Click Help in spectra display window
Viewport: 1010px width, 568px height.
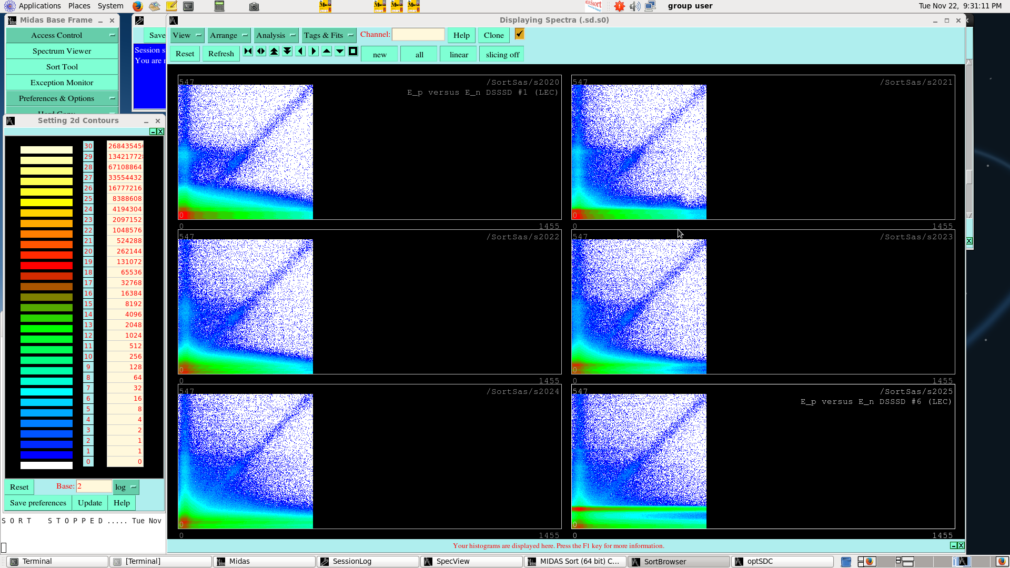(x=461, y=35)
